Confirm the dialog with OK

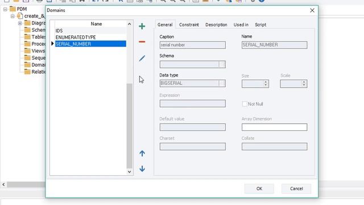(259, 188)
